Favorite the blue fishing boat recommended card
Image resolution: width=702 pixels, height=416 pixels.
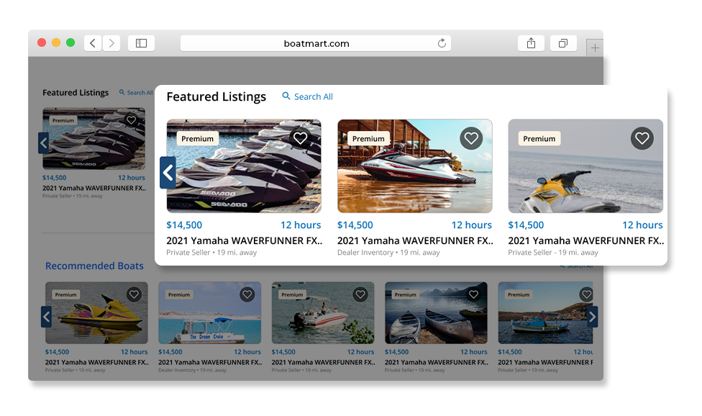(x=586, y=294)
